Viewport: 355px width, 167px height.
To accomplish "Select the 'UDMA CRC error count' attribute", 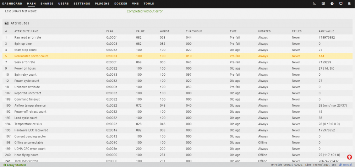I will point(30,149).
